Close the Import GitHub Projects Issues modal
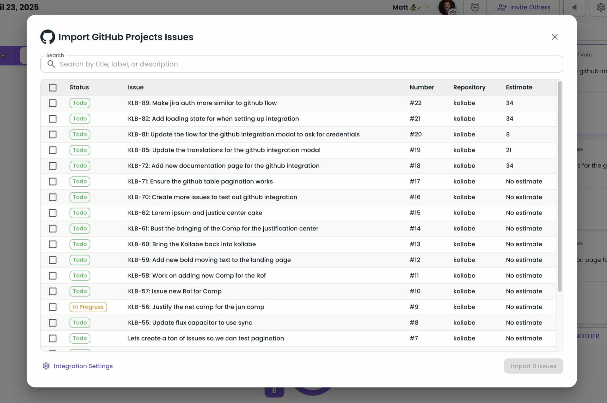This screenshot has width=607, height=403. pos(555,37)
